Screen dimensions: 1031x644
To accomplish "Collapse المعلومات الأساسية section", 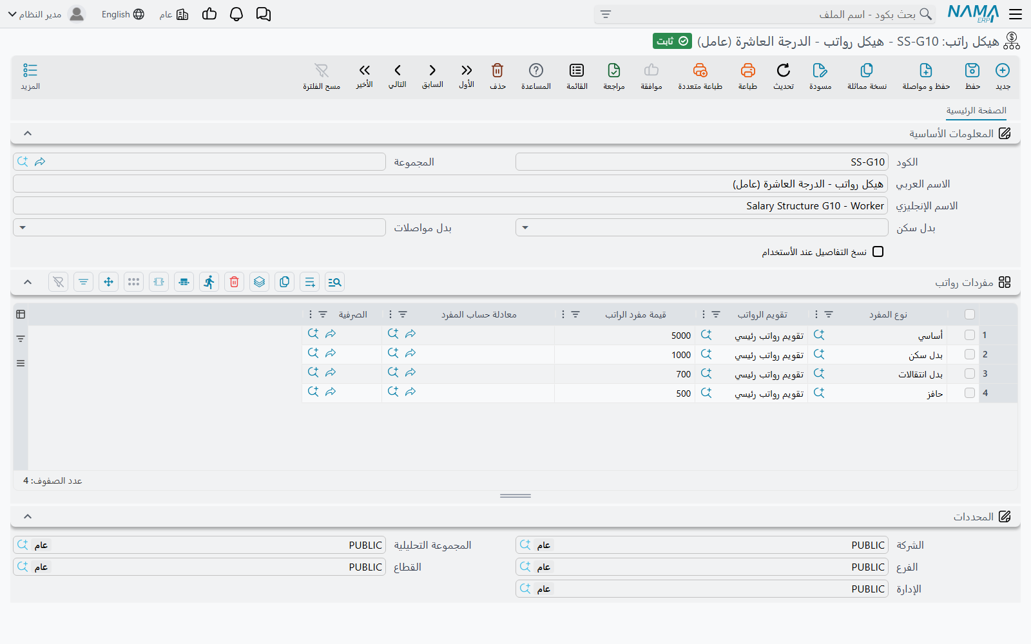I will coord(28,133).
